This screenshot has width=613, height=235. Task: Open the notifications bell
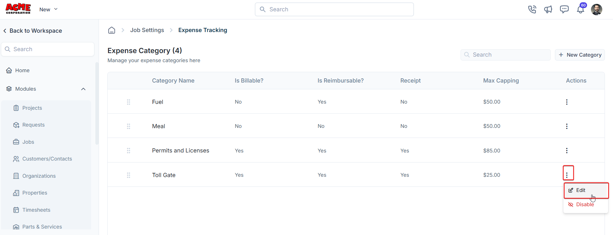pyautogui.click(x=581, y=9)
